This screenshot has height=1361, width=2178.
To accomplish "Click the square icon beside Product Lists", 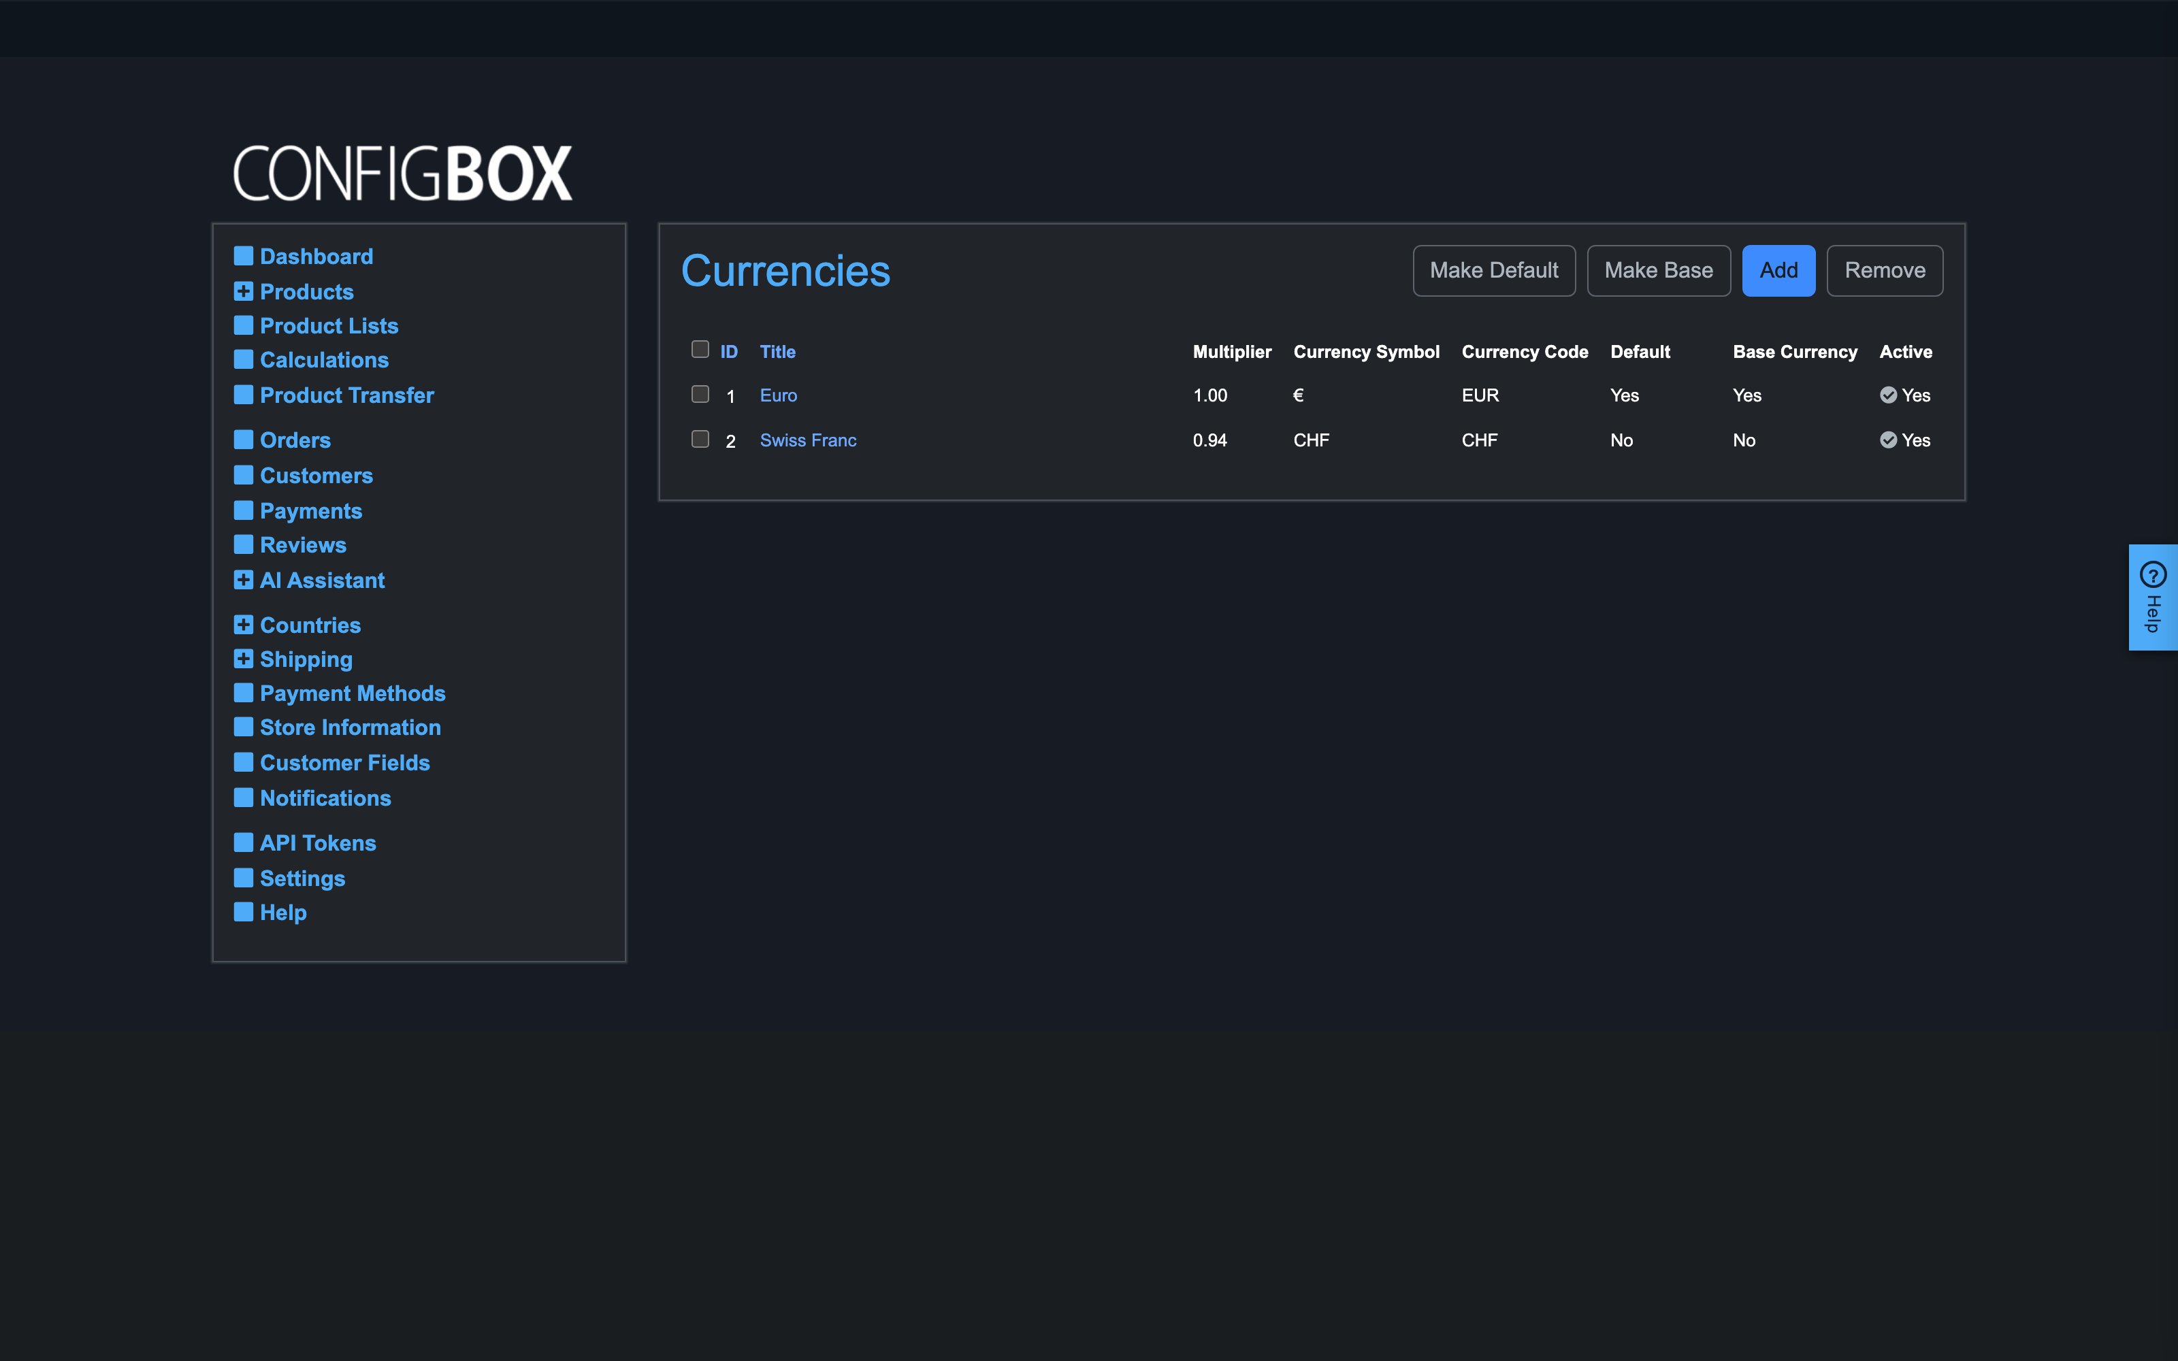I will (x=243, y=325).
